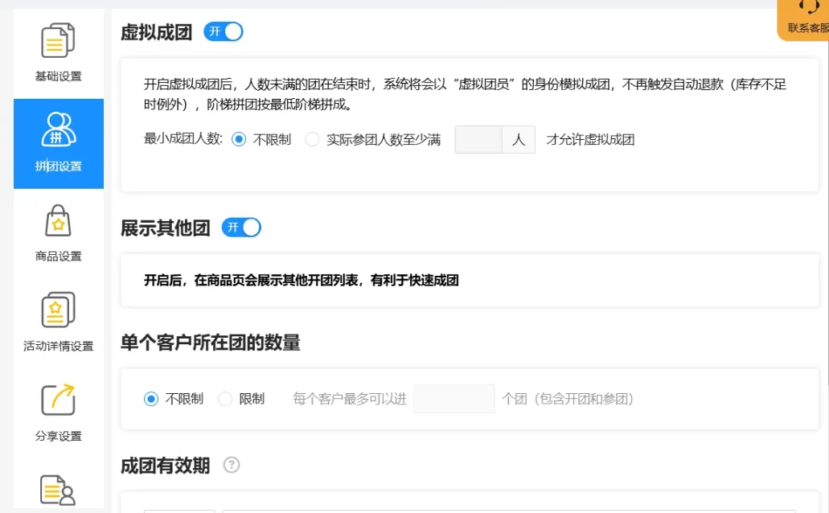Click the 展示其他团 section heading
829x513 pixels.
coord(165,228)
